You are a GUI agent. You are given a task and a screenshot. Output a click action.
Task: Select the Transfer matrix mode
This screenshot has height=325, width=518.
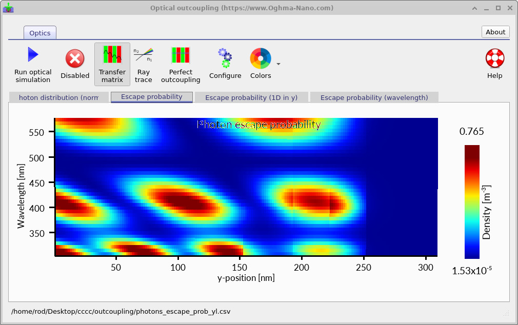click(x=112, y=65)
